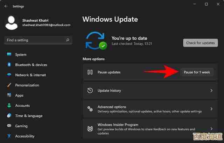Open Advanced options via its chevron
224x143 pixels.
pyautogui.click(x=211, y=109)
